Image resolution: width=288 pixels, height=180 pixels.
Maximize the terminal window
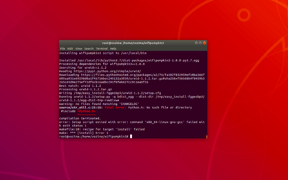200,43
